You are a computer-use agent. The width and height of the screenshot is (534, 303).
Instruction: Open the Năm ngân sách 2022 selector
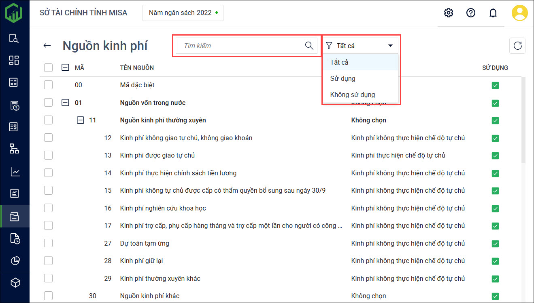tap(183, 13)
